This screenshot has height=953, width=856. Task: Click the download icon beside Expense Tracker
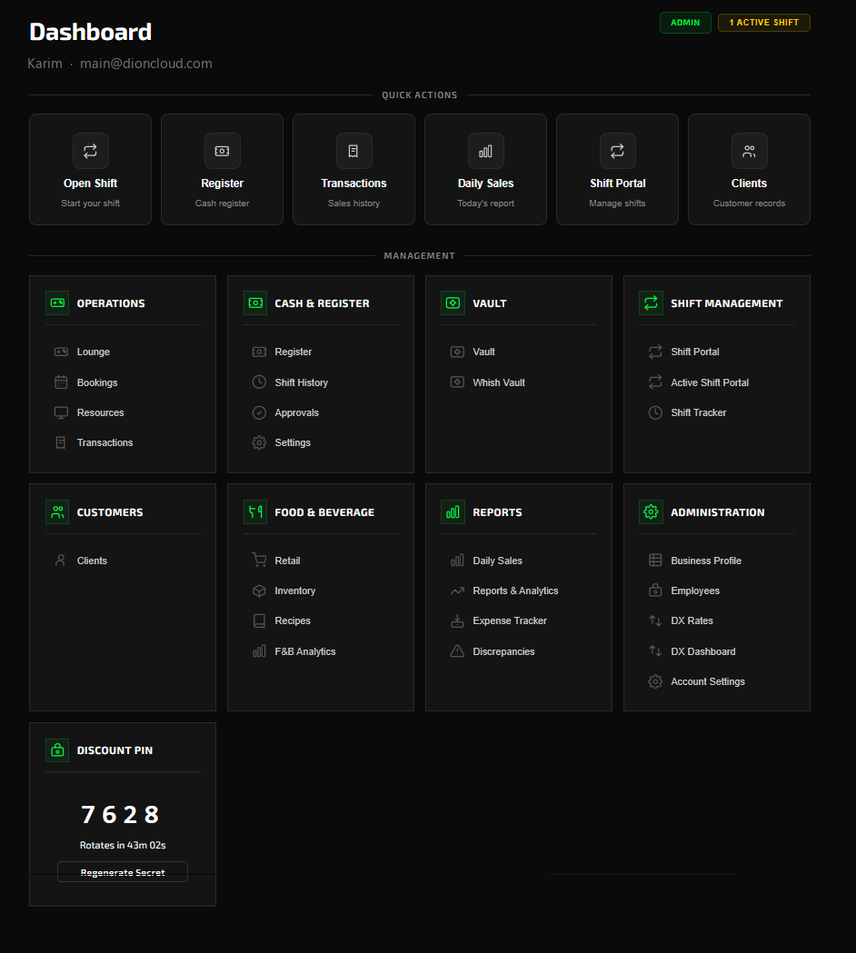pyautogui.click(x=457, y=620)
